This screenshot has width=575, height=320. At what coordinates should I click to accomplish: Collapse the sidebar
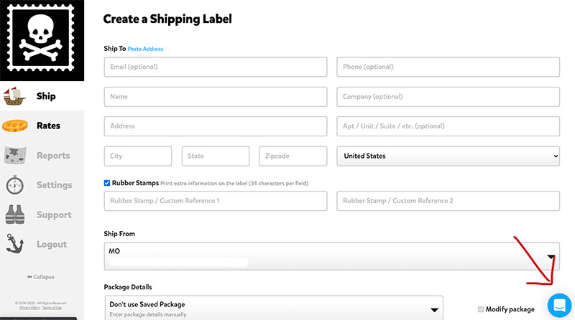click(x=41, y=277)
